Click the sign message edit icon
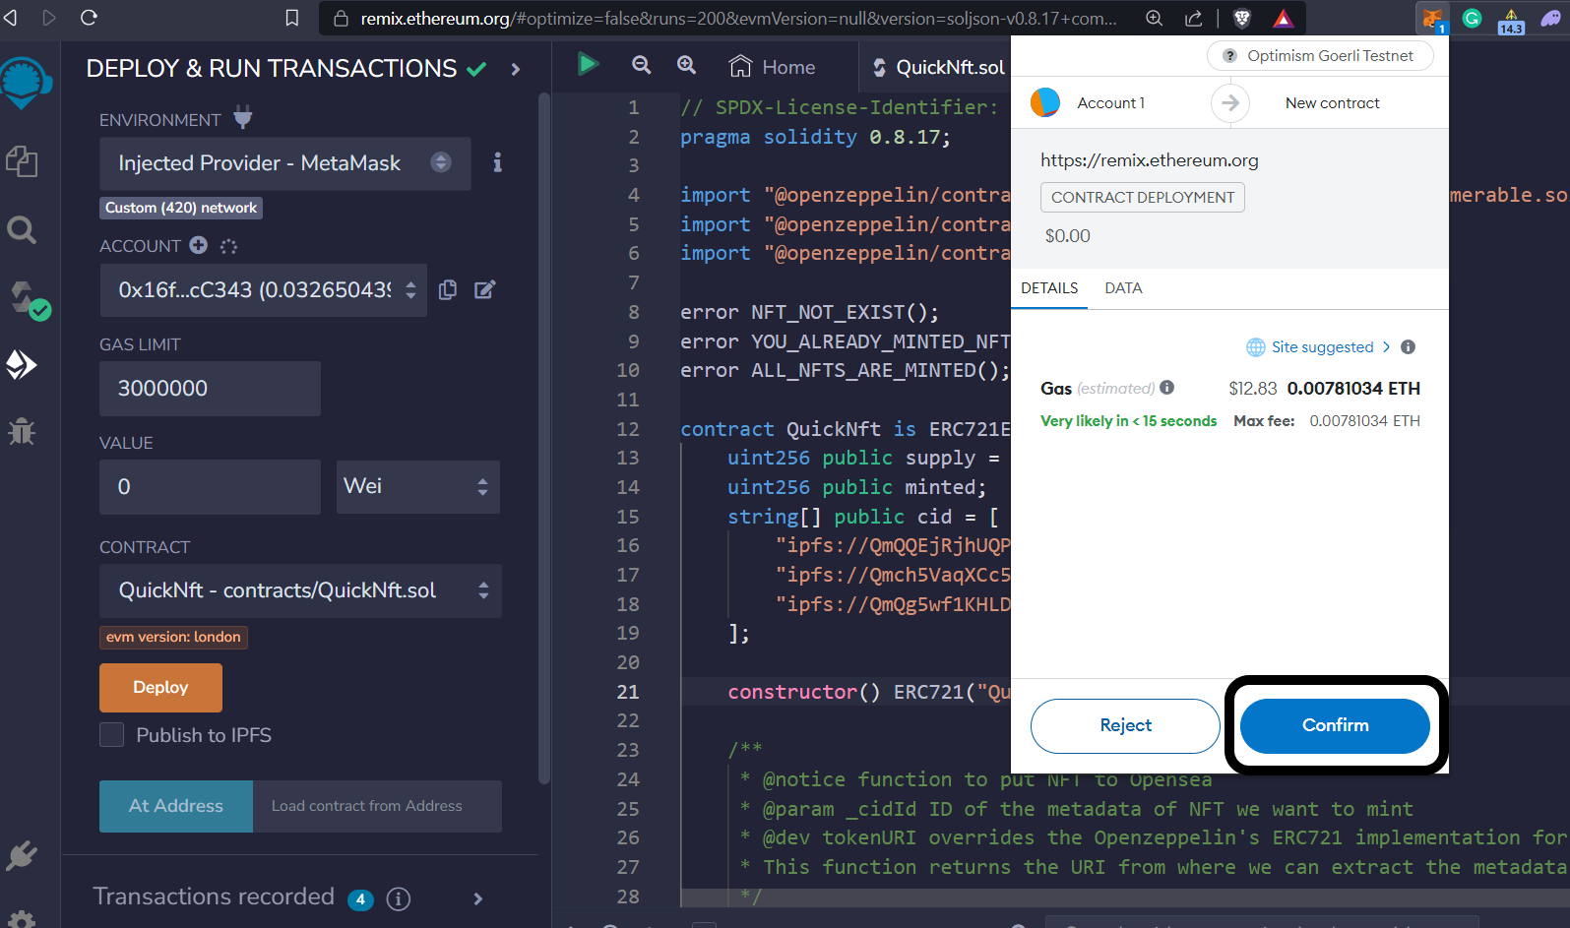This screenshot has width=1570, height=928. pos(484,289)
